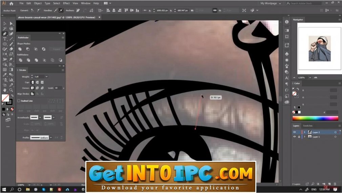
Task: Toggle constrain width and height link
Action: [x=215, y=10]
